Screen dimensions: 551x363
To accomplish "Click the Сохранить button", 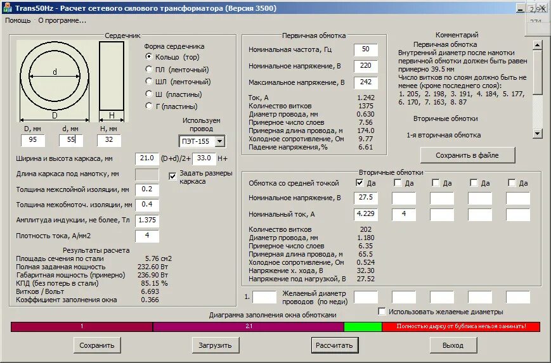I will point(97,345).
